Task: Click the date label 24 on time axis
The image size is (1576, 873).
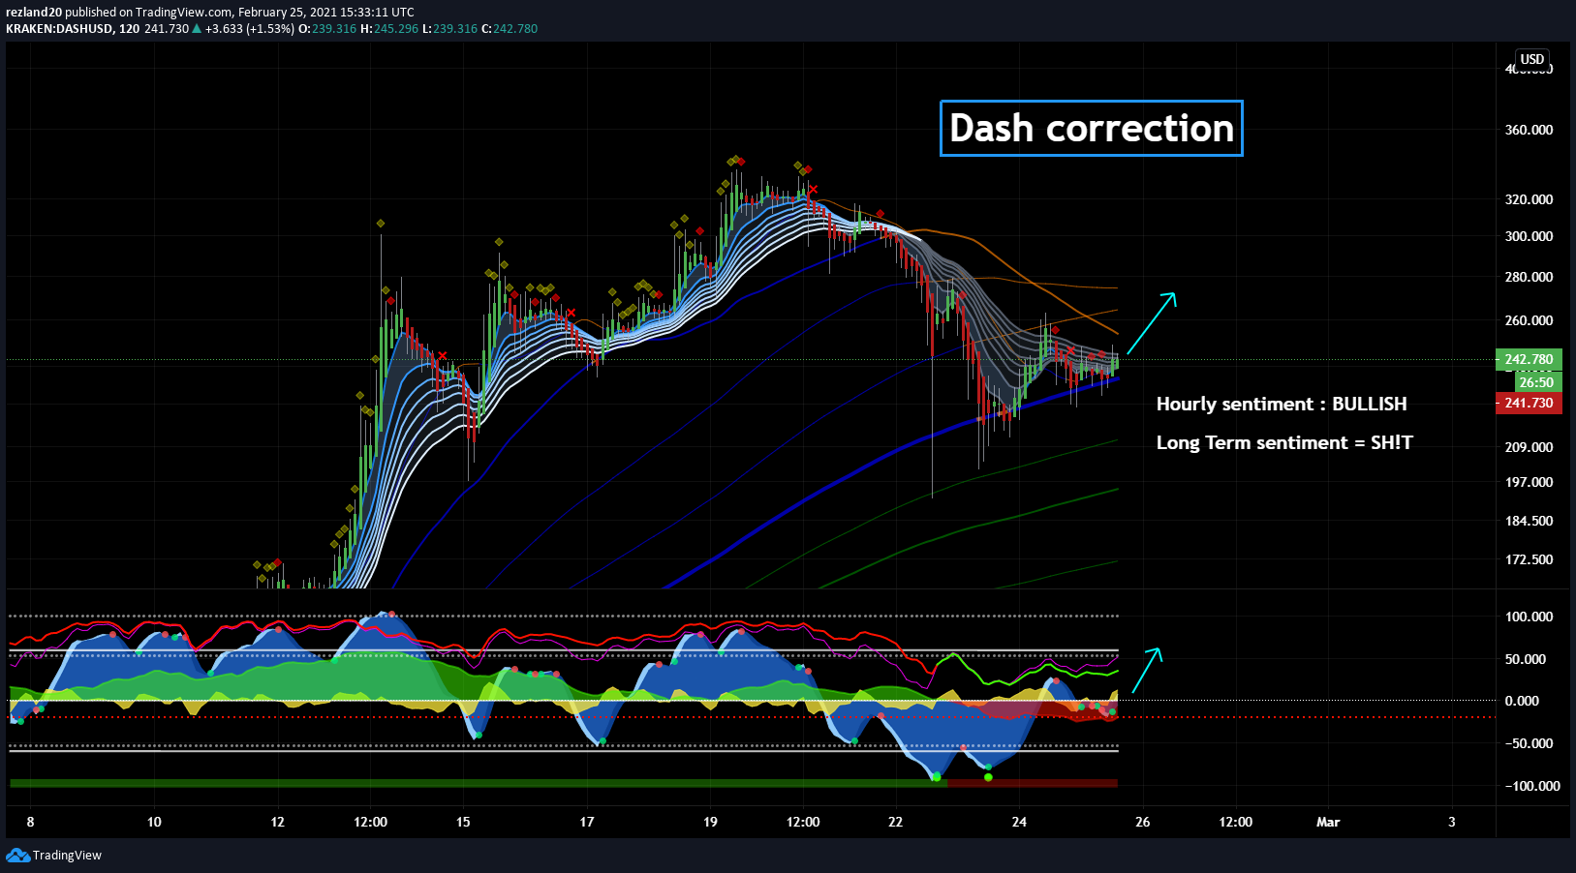Action: pos(1019,822)
